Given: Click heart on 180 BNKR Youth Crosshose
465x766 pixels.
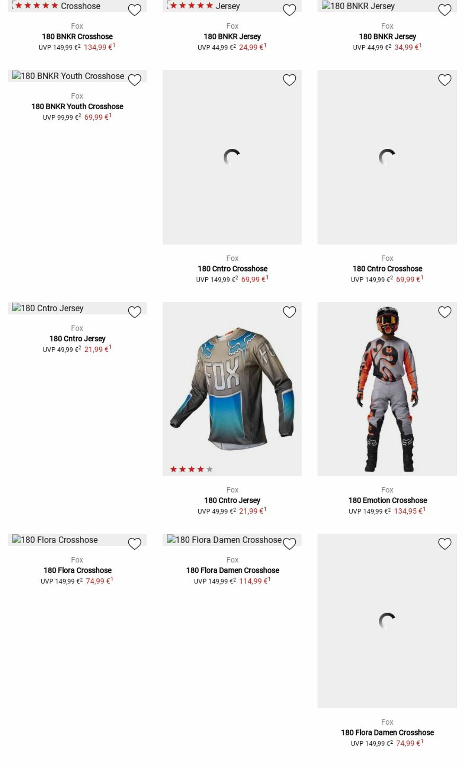Looking at the screenshot, I should pos(134,80).
